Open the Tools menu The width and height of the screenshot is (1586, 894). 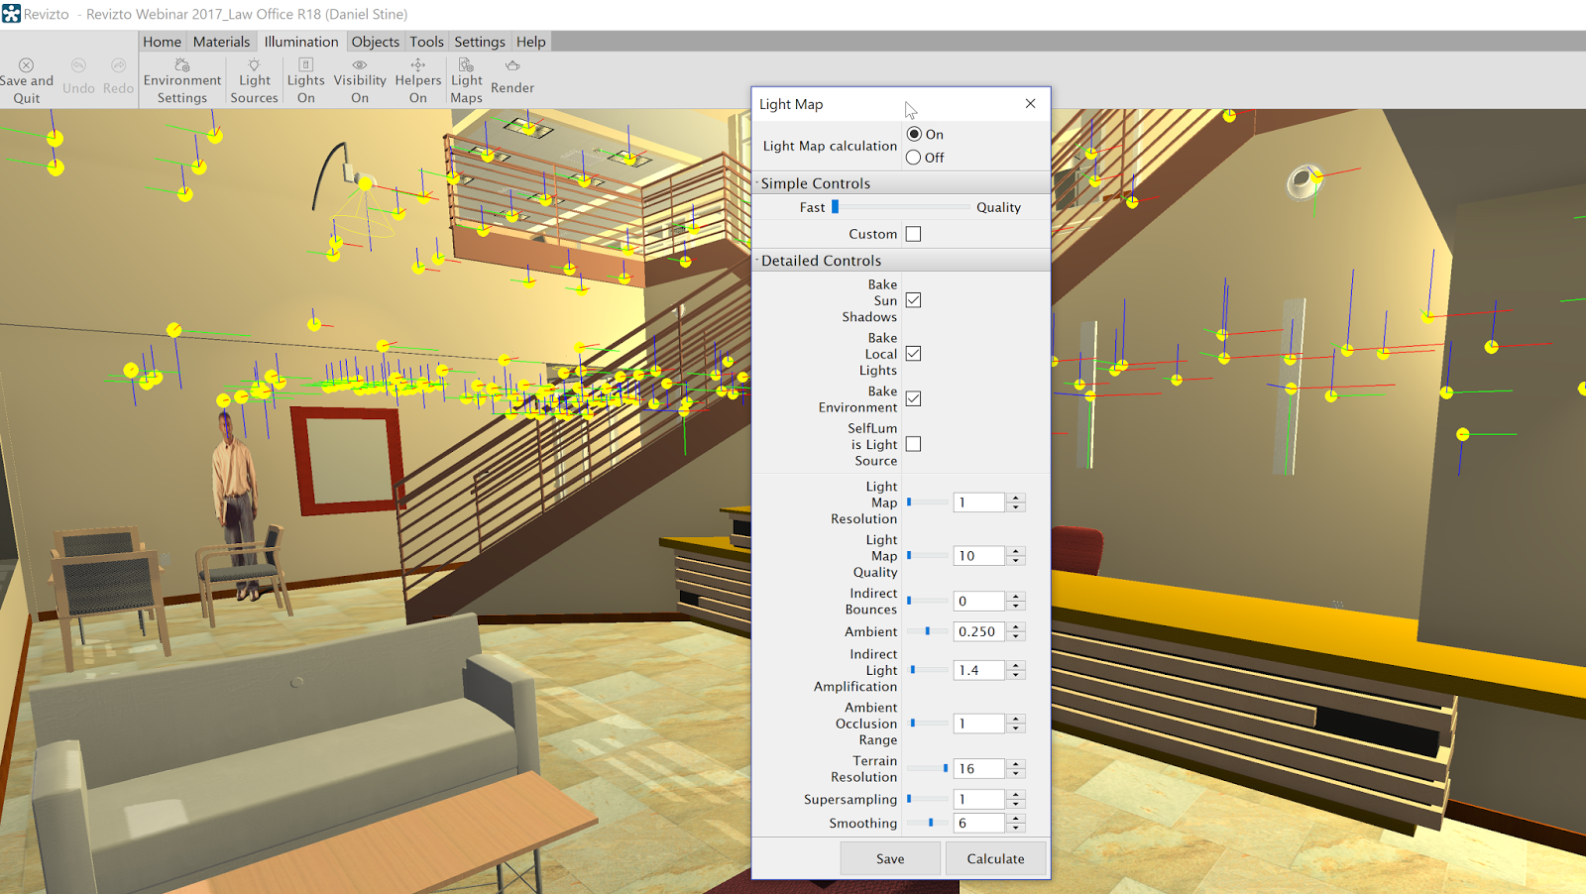pos(425,41)
